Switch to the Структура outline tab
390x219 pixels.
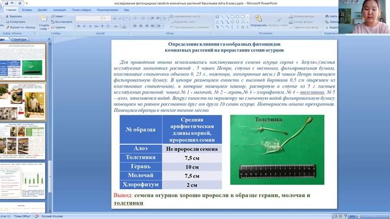(x=19, y=40)
